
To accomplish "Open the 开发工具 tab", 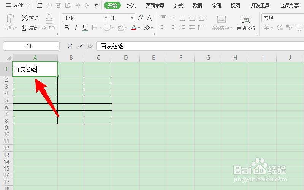I will [260, 6].
